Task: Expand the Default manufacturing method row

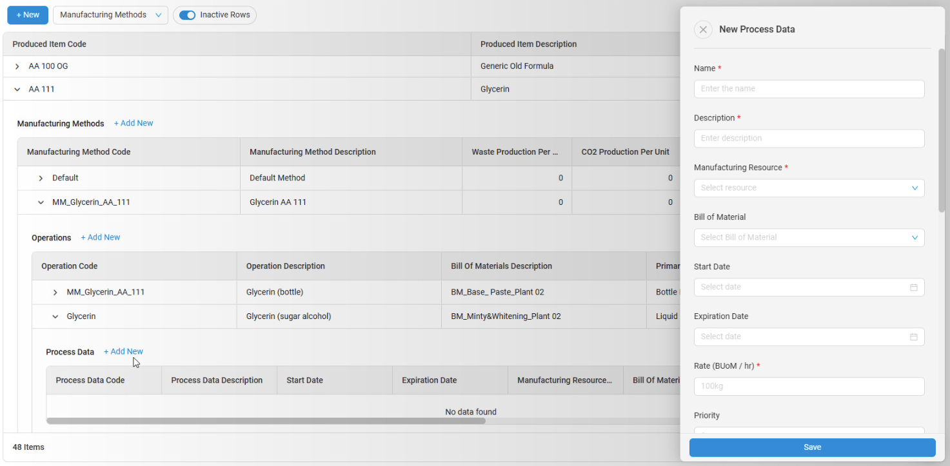Action: [41, 179]
